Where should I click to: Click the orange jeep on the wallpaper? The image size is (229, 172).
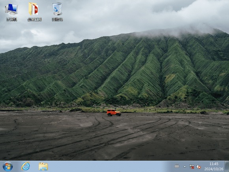pos(114,112)
